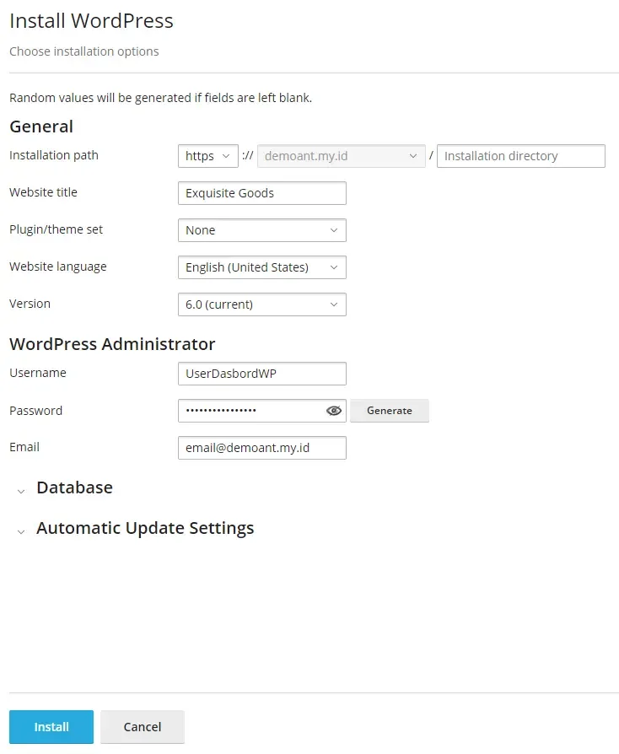Expand the Database section heading
Viewport: 619px width, 754px height.
74,487
